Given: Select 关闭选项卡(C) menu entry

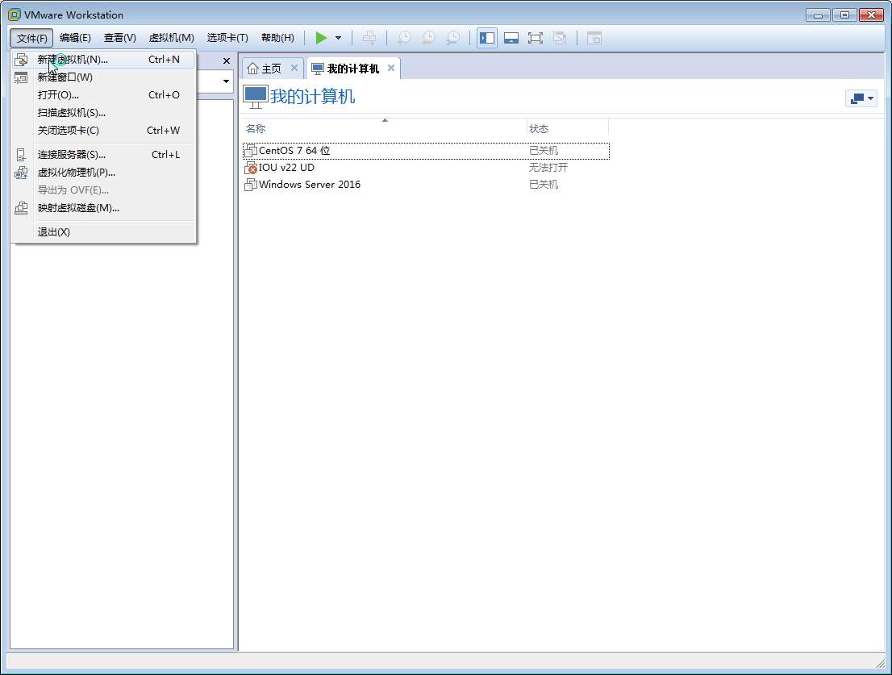Looking at the screenshot, I should coord(103,130).
